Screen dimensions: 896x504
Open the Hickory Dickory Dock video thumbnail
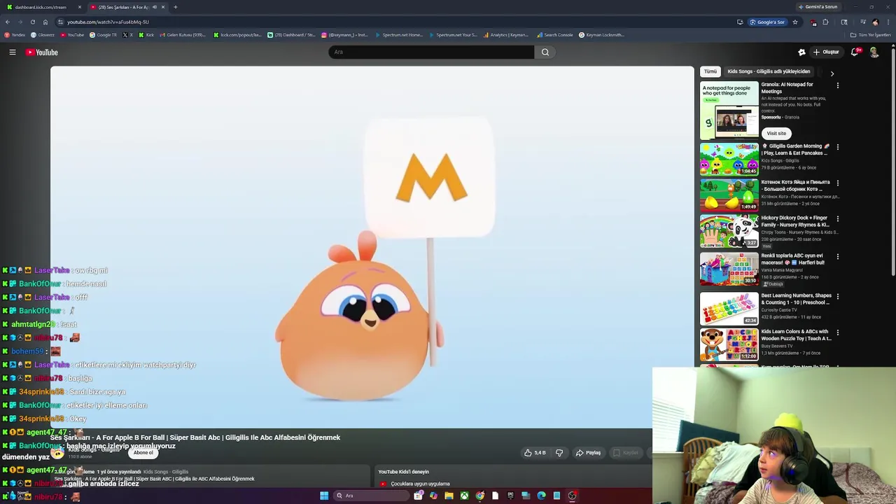[x=729, y=231]
